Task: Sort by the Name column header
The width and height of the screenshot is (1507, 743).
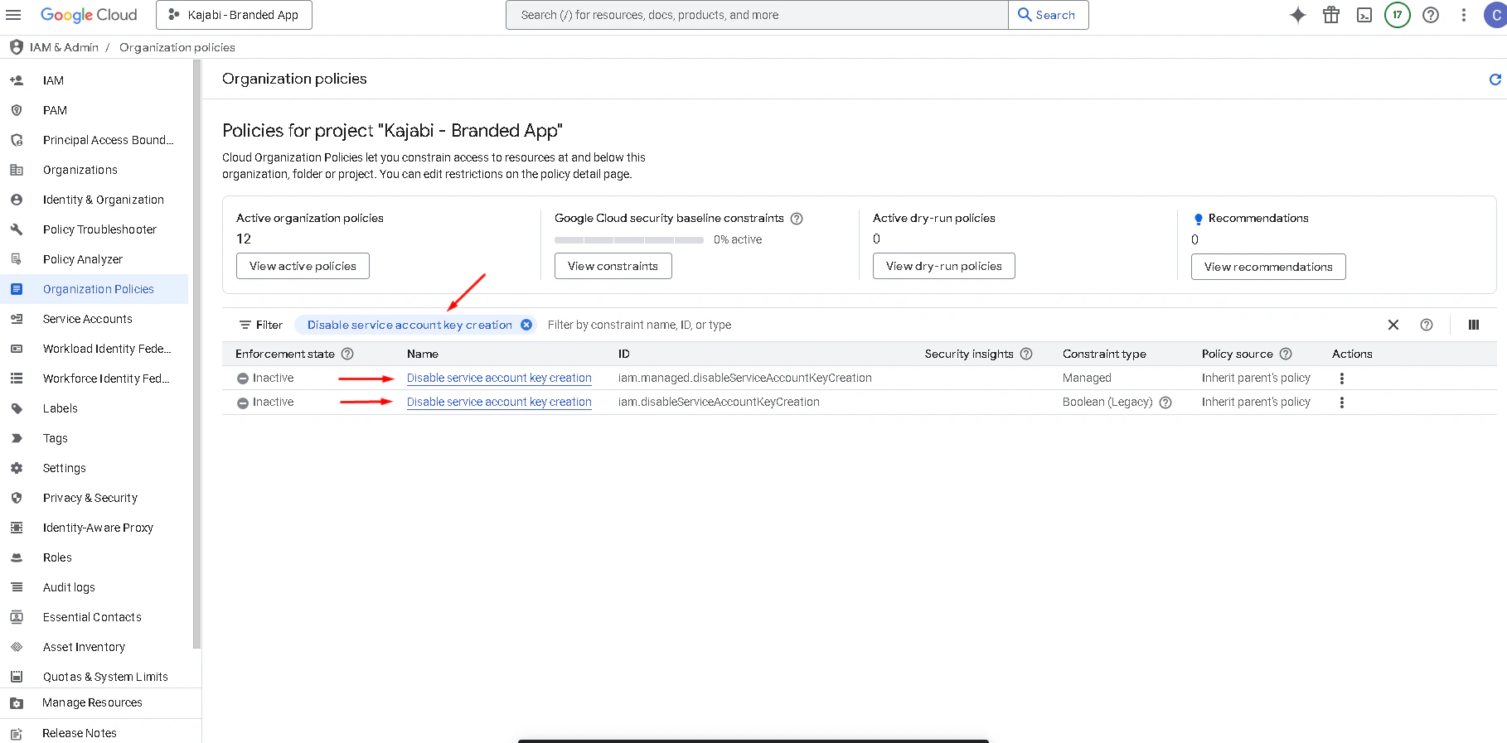Action: pyautogui.click(x=423, y=354)
